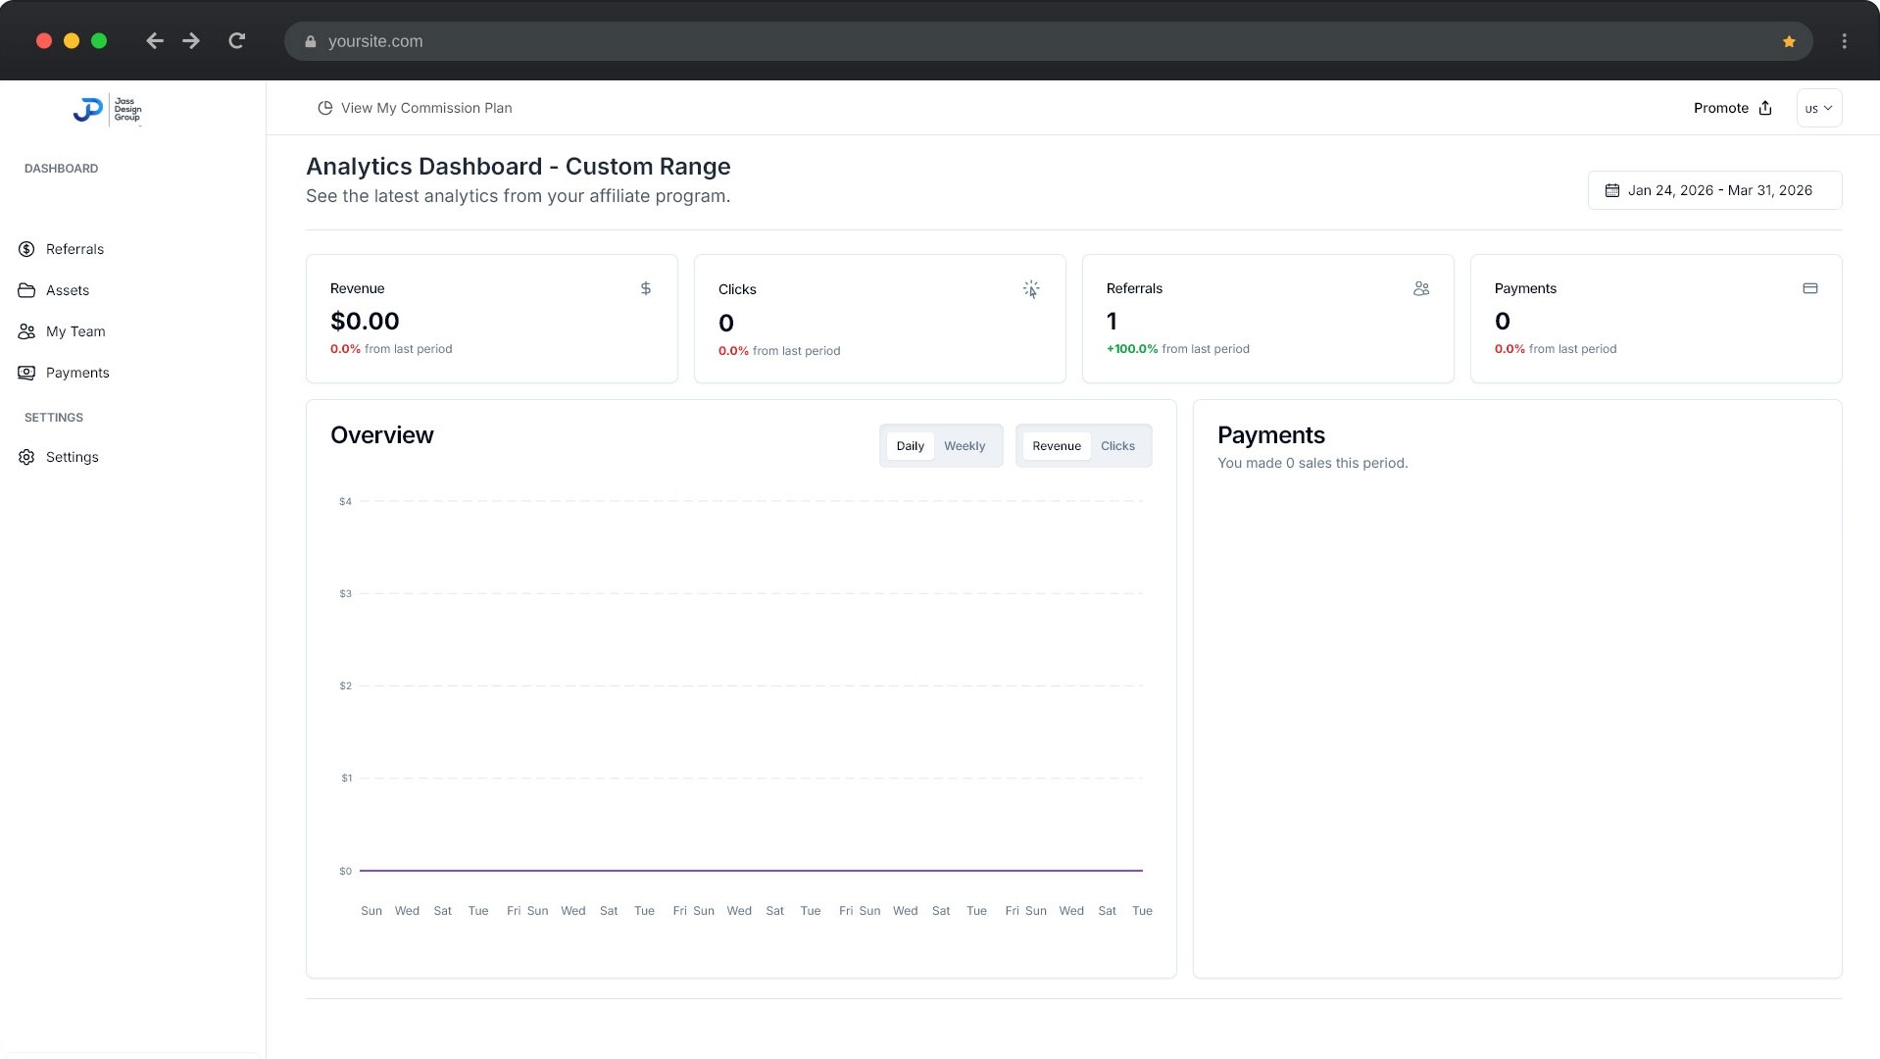Screen dimensions: 1880x1059
Task: Toggle the chart to show Clicks
Action: click(1116, 446)
